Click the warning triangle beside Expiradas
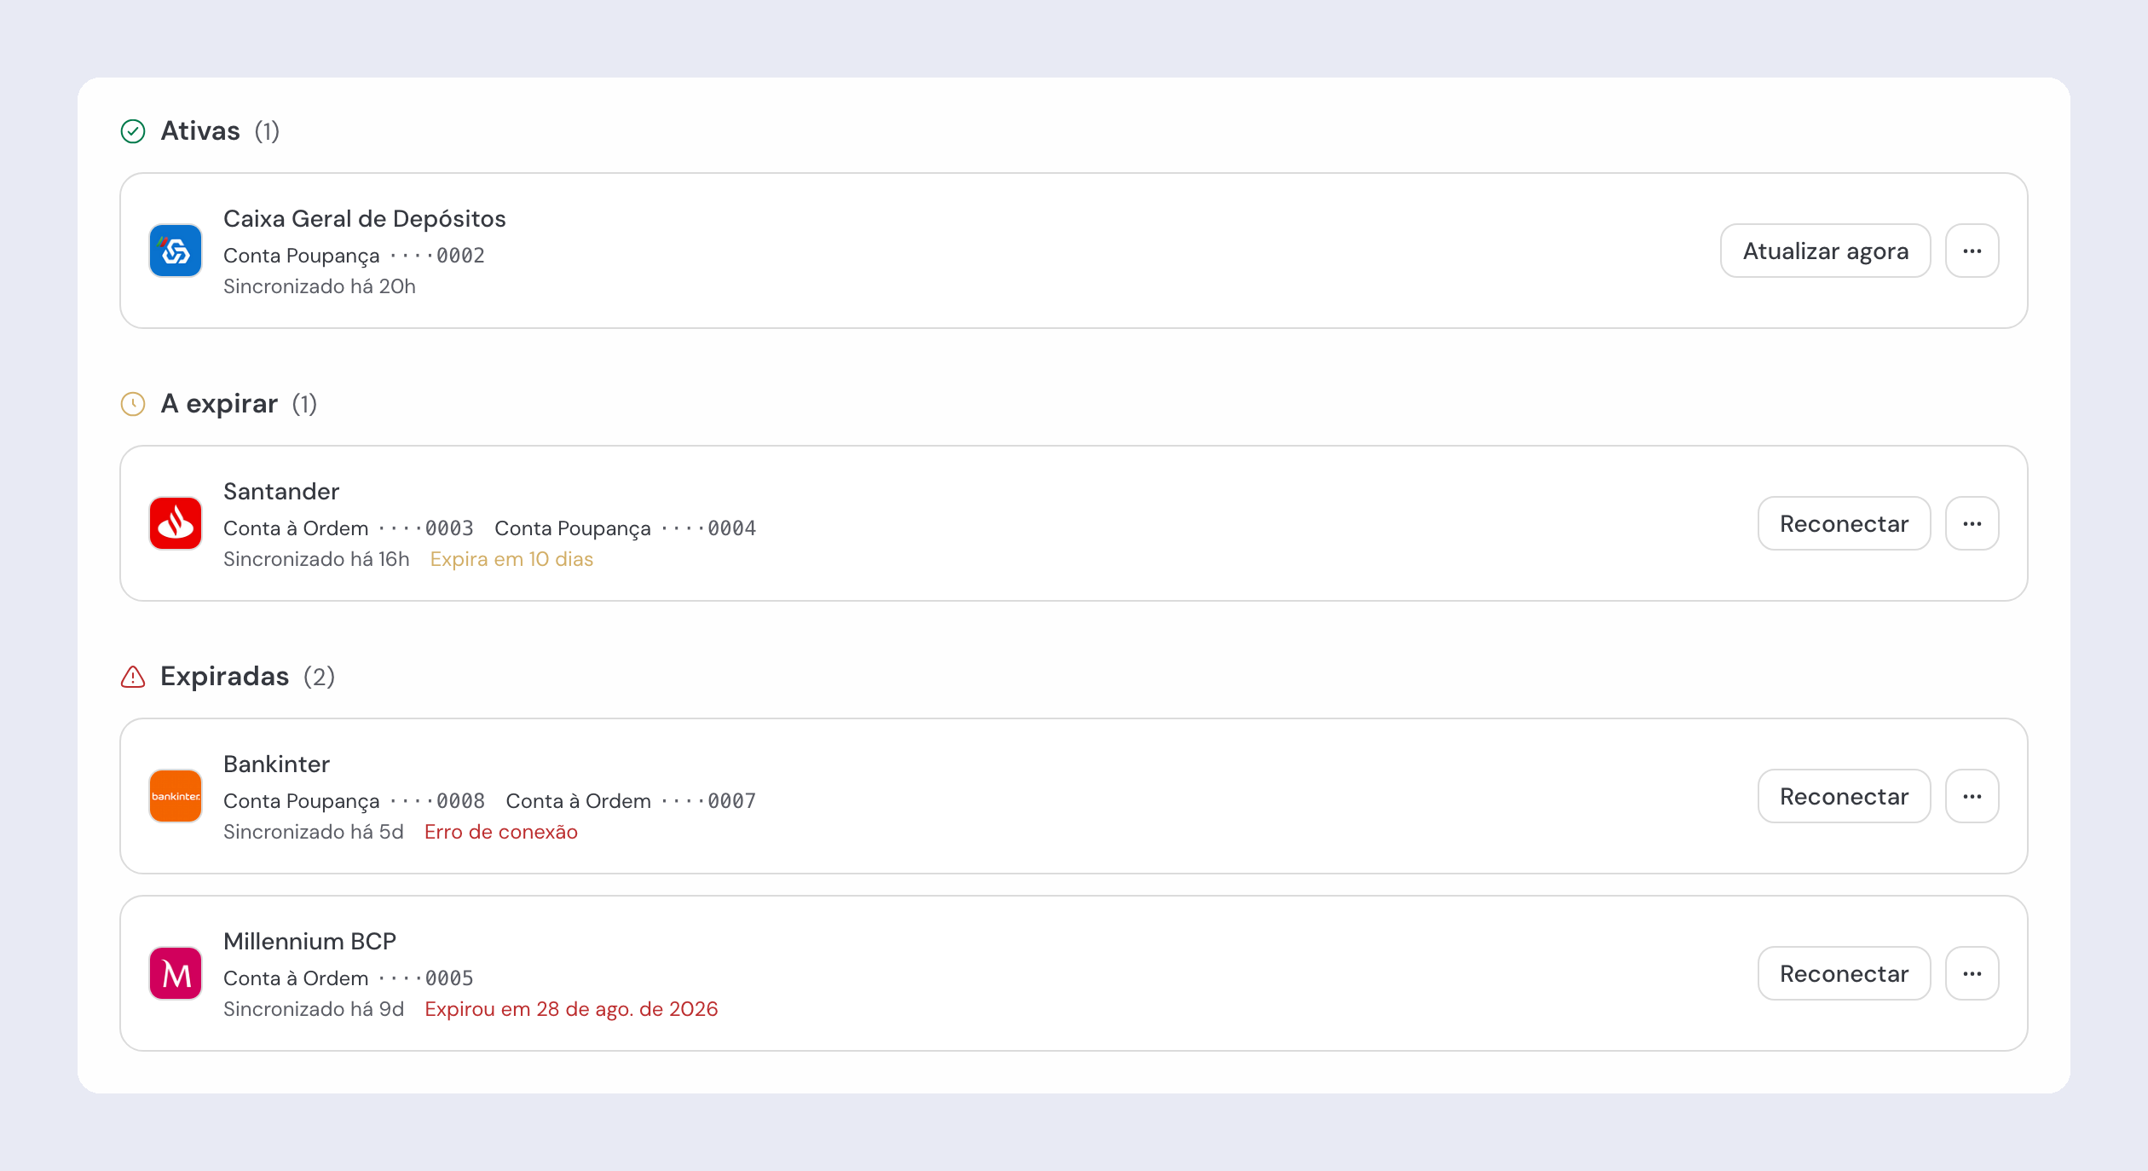Image resolution: width=2148 pixels, height=1171 pixels. (133, 677)
